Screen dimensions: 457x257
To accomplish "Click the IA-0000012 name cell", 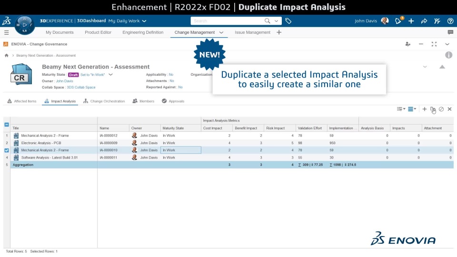I will 113,136.
